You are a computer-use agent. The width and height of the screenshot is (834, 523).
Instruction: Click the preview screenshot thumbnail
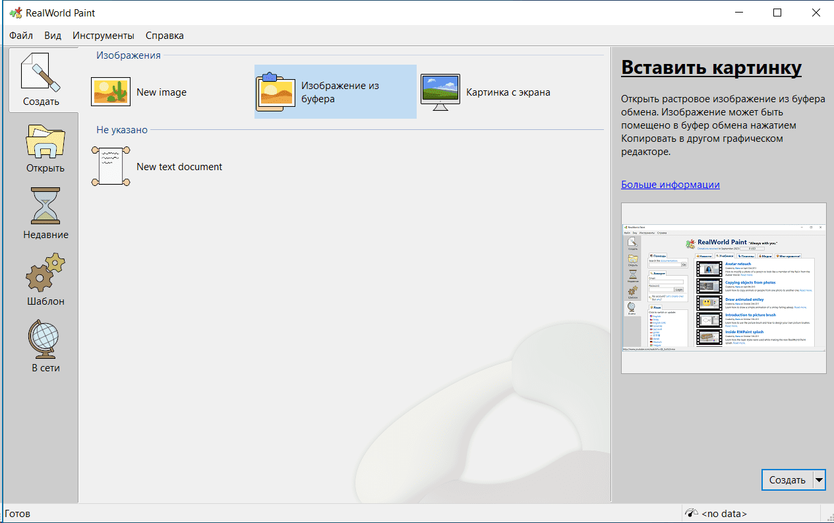723,288
